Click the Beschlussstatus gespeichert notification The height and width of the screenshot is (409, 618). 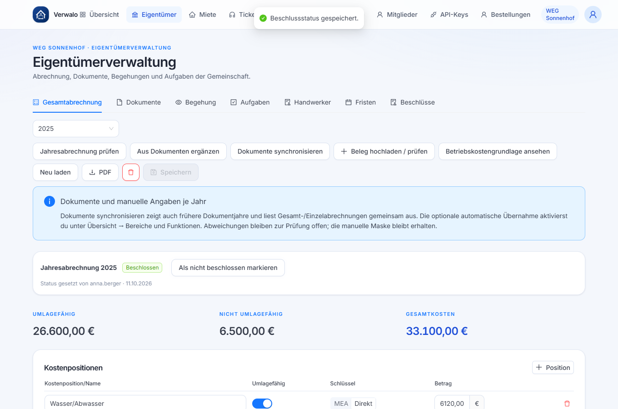pyautogui.click(x=309, y=18)
